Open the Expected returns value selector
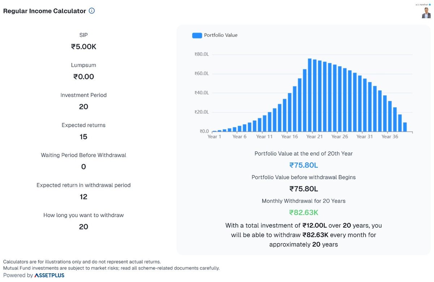434x282 pixels. [83, 136]
